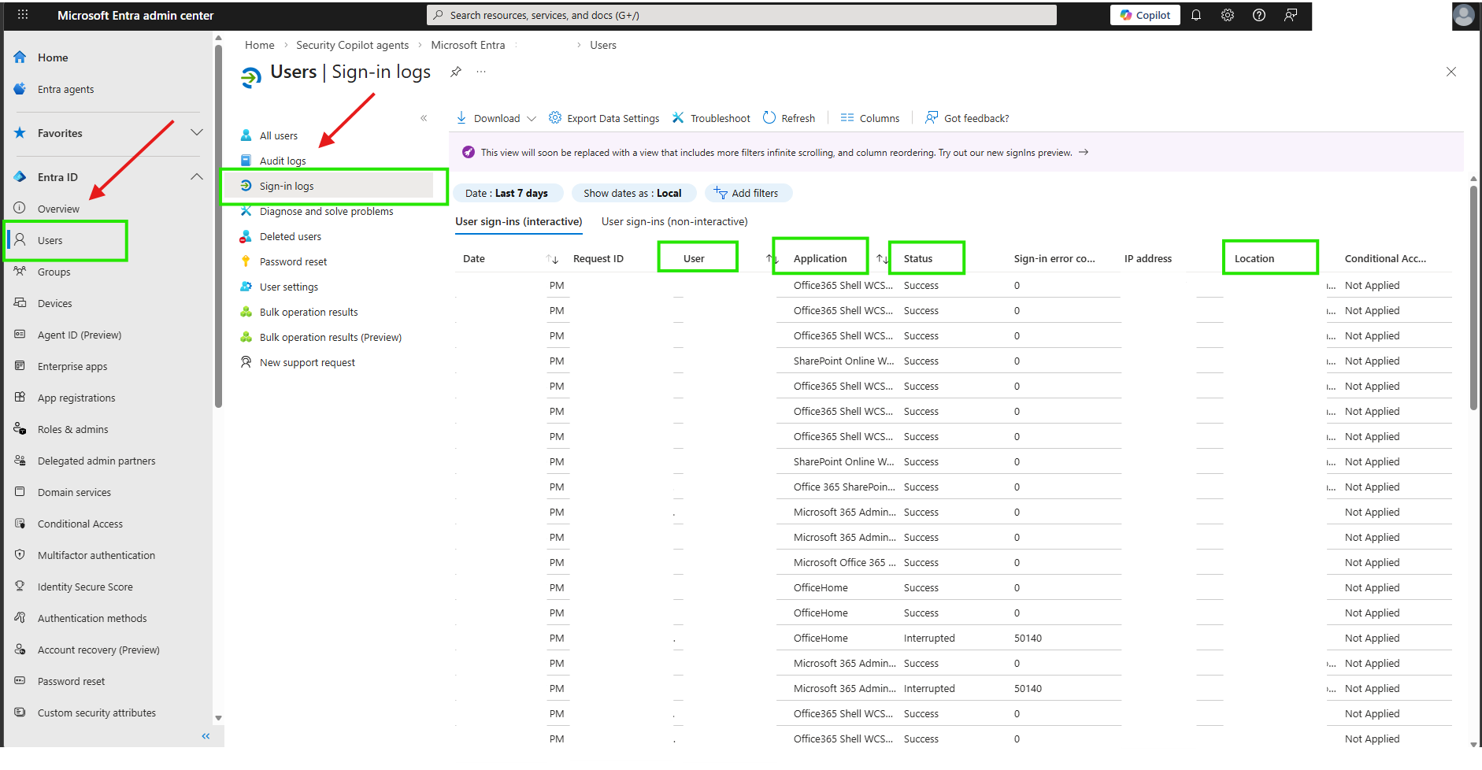1482x770 pixels.
Task: Click Got feedback? button
Action: pos(967,118)
